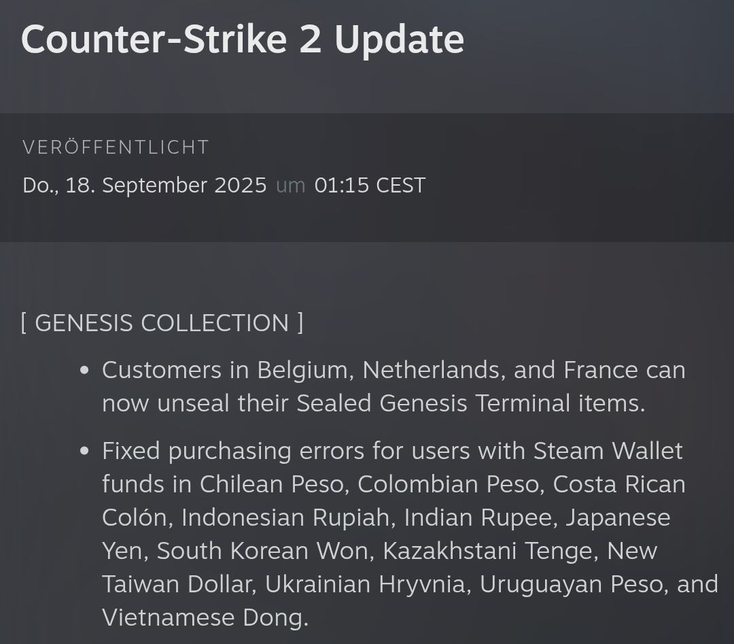This screenshot has width=734, height=644.
Task: Click the Sealed Genesis Terminal text
Action: pyautogui.click(x=434, y=404)
